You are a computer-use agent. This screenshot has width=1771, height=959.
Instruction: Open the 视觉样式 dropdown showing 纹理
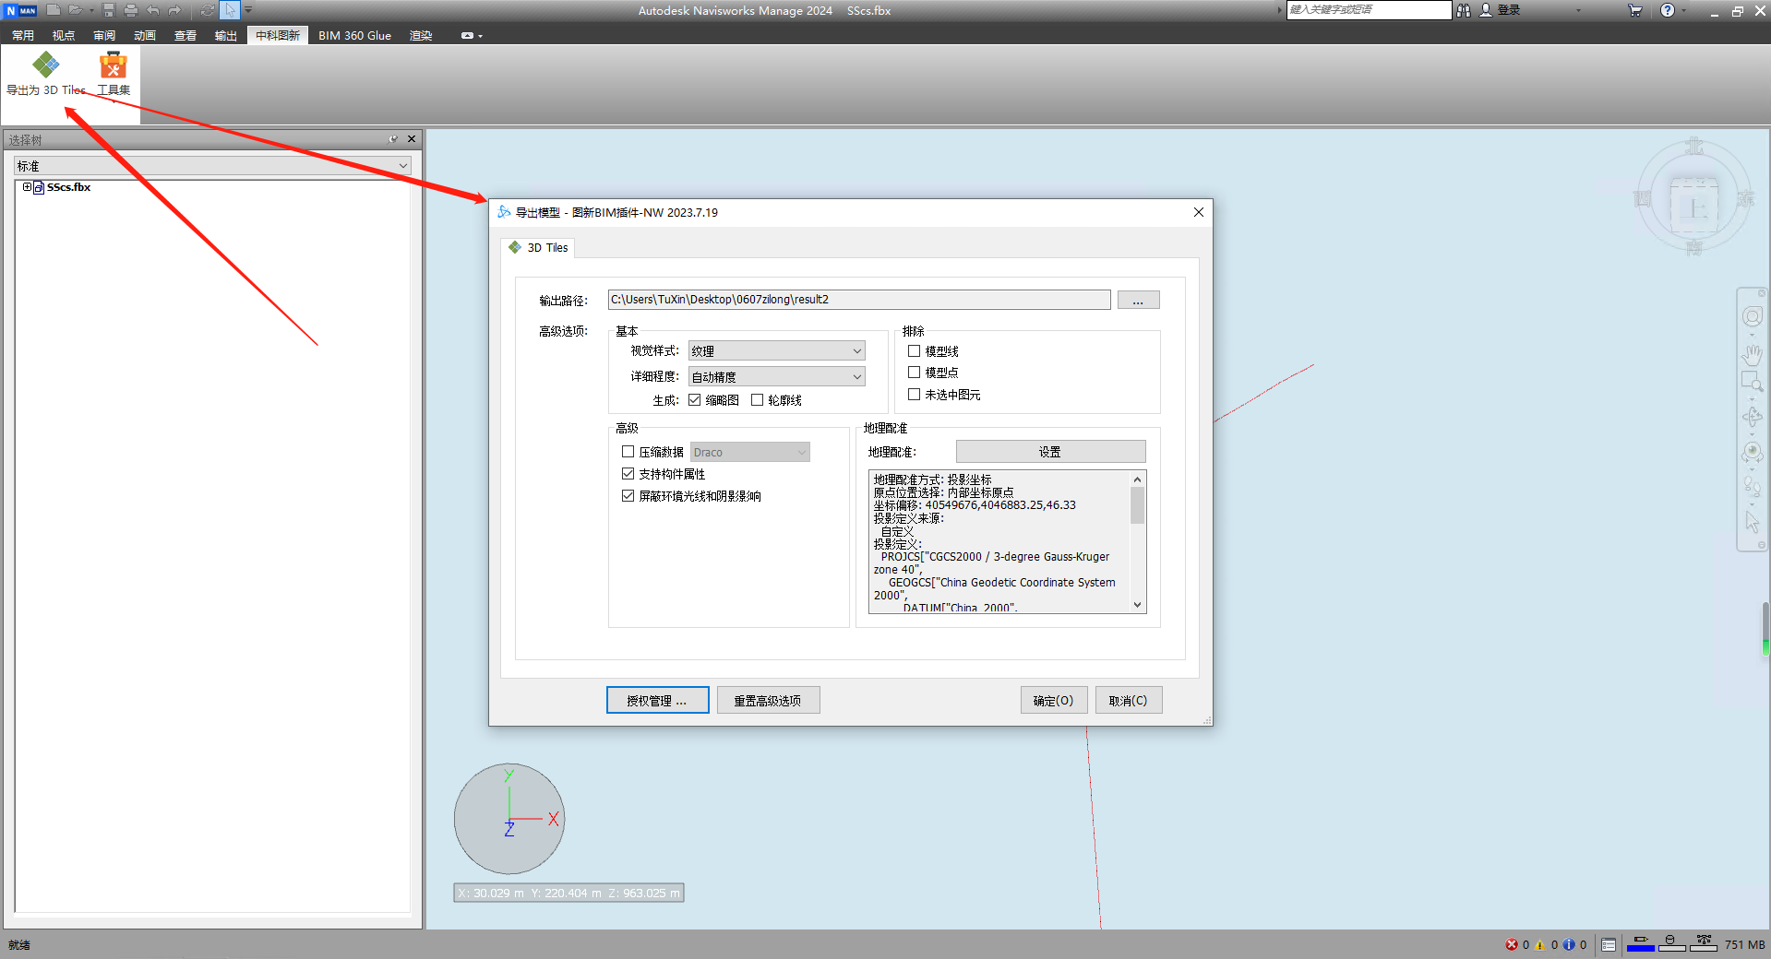[776, 350]
